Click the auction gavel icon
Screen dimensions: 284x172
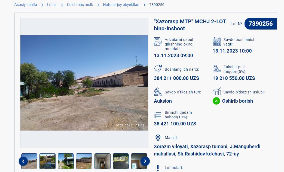(158, 92)
